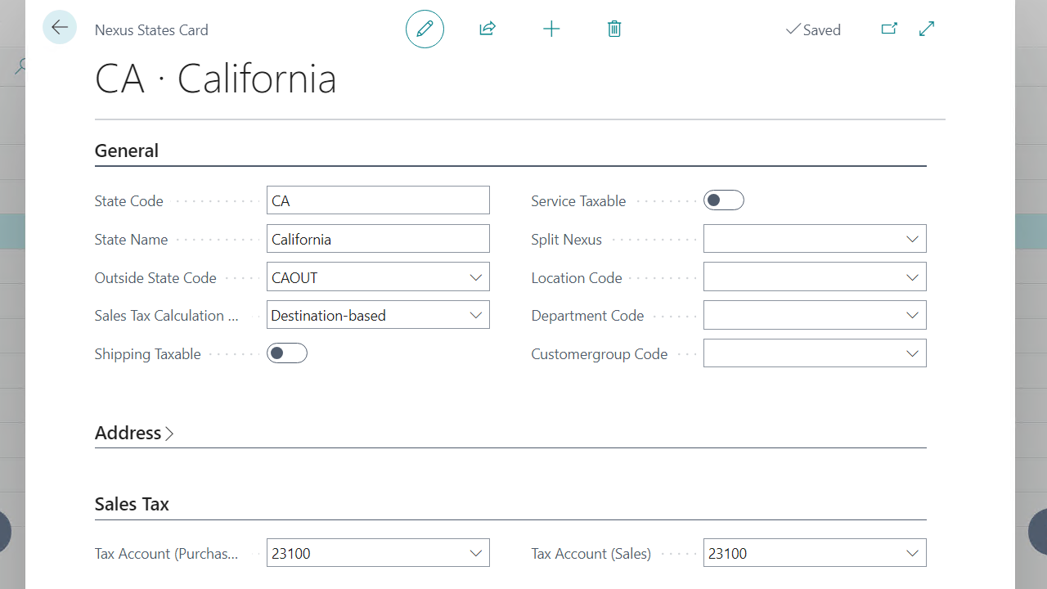
Task: Open the Share options icon
Action: pyautogui.click(x=487, y=29)
